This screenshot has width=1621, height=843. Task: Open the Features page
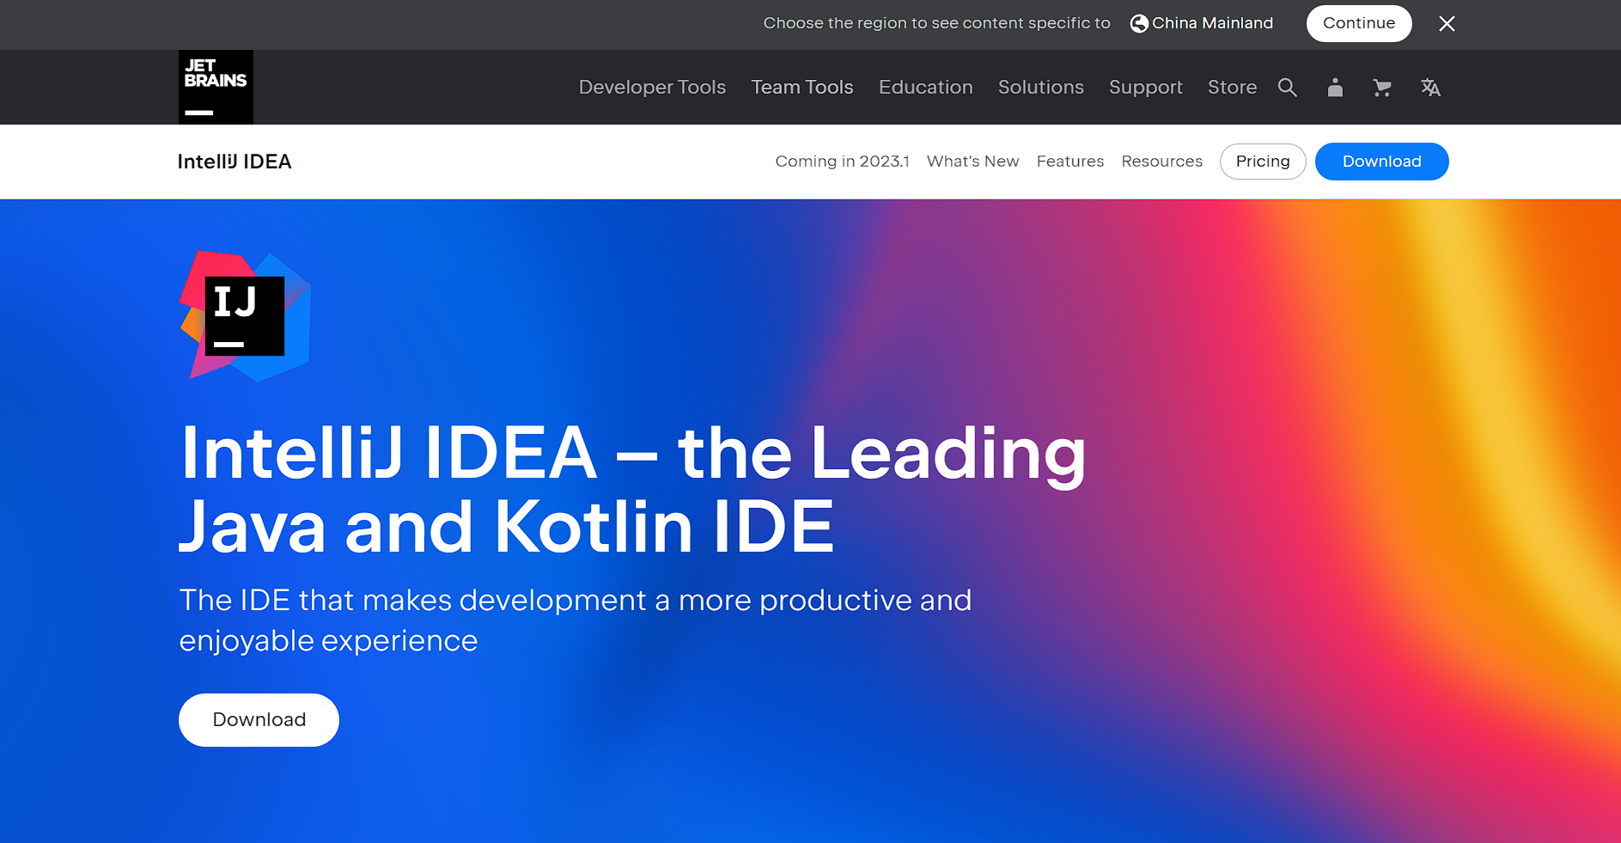(1070, 162)
